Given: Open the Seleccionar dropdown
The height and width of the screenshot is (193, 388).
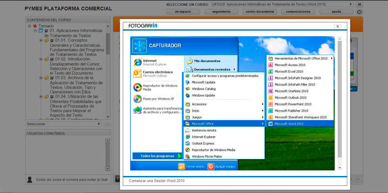Looking at the screenshot, I should (63, 124).
